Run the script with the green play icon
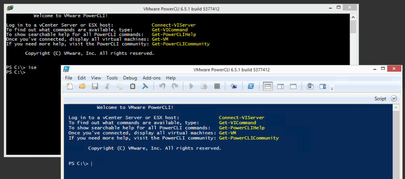The image size is (405, 179). 191,86
